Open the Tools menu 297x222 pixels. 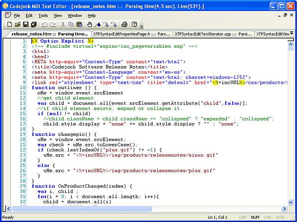[x=43, y=15]
